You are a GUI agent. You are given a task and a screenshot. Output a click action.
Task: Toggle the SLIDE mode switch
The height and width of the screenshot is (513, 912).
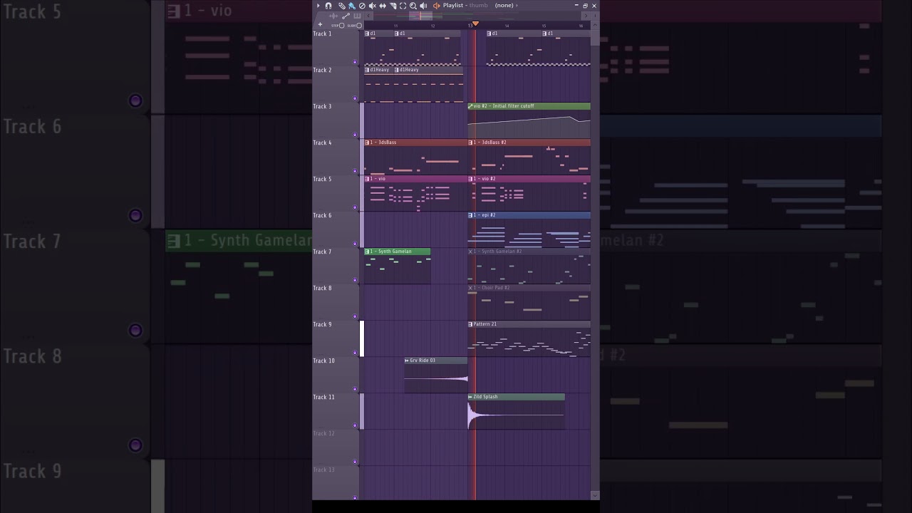tap(359, 26)
